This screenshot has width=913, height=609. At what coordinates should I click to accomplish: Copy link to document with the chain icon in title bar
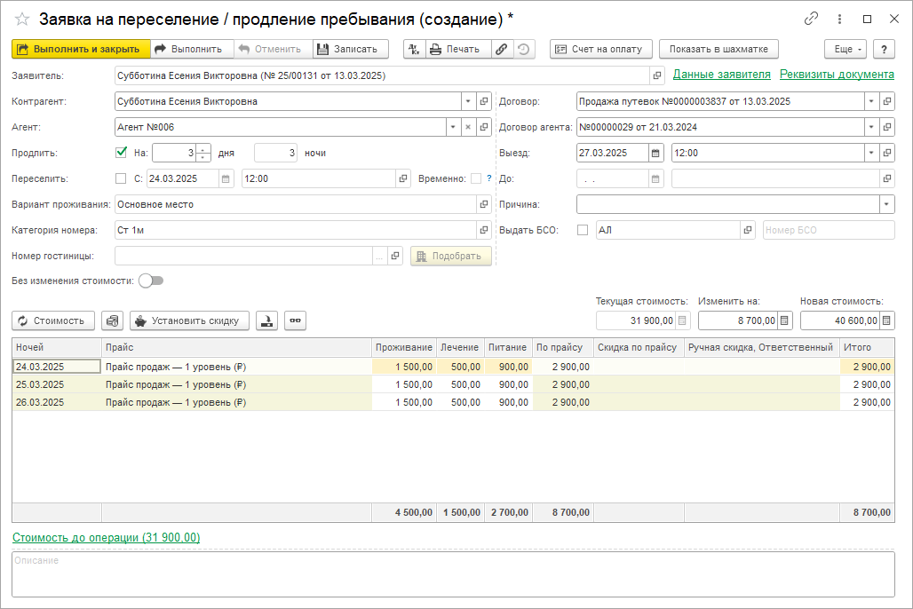coord(811,19)
